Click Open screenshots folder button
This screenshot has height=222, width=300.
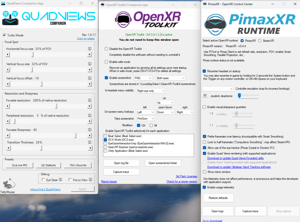point(163,163)
